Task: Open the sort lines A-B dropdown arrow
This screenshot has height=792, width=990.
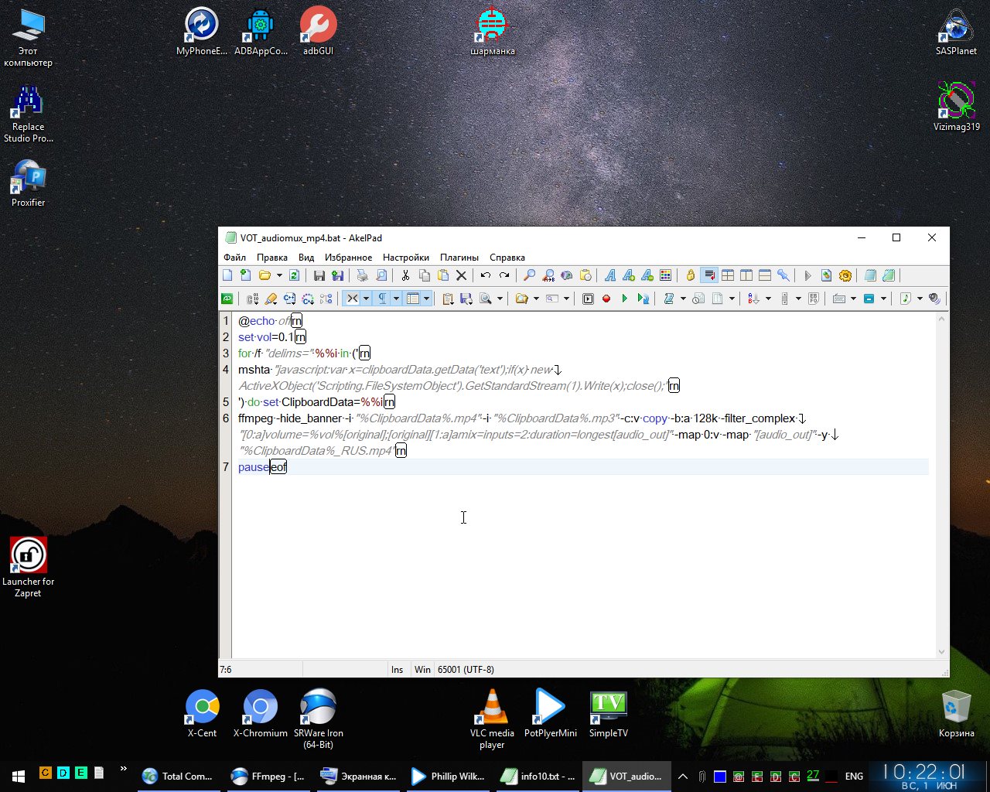Action: click(768, 299)
